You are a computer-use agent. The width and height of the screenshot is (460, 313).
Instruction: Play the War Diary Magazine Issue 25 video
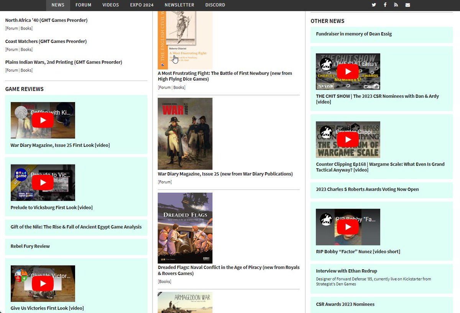43,120
